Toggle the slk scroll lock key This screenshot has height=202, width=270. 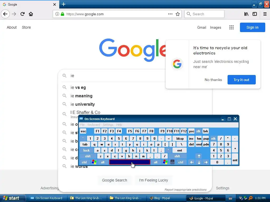point(198,131)
